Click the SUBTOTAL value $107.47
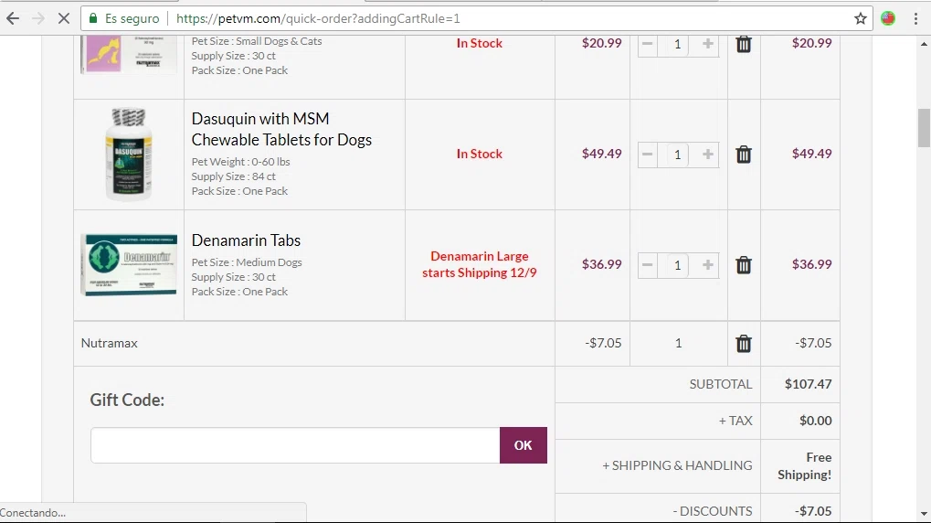Viewport: 931px width, 523px height. pyautogui.click(x=808, y=384)
